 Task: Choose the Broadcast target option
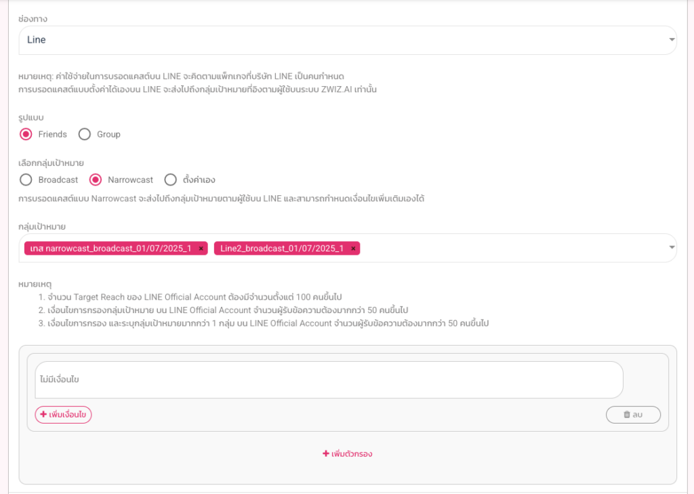[26, 180]
